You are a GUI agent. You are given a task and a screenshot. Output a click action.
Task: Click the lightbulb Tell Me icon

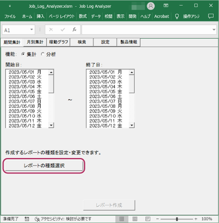(x=177, y=16)
